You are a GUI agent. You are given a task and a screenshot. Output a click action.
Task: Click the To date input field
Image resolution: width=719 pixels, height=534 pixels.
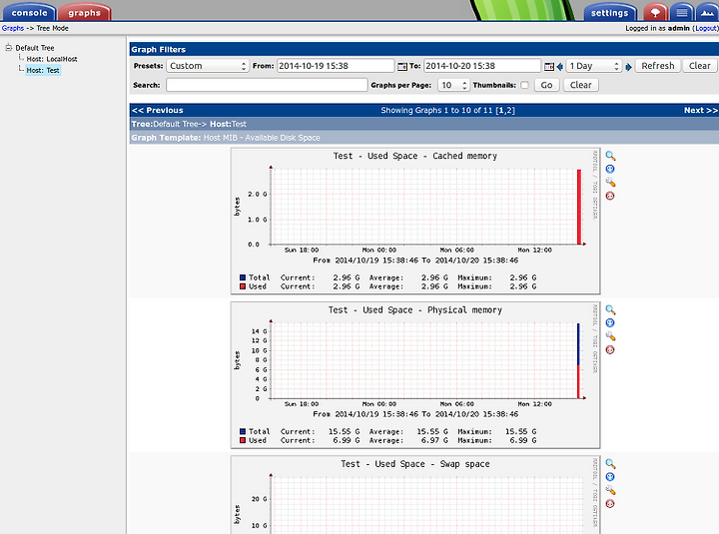(482, 66)
